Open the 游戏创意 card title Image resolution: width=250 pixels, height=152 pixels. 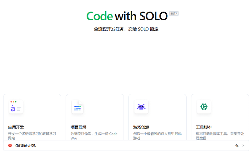141,127
